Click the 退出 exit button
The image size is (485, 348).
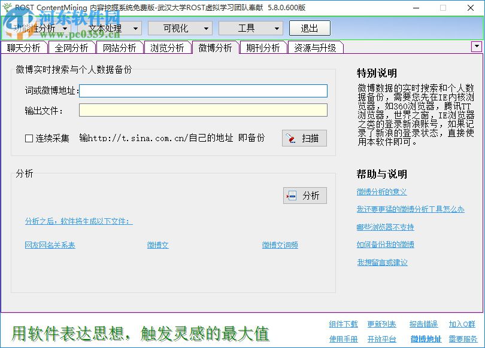(310, 28)
